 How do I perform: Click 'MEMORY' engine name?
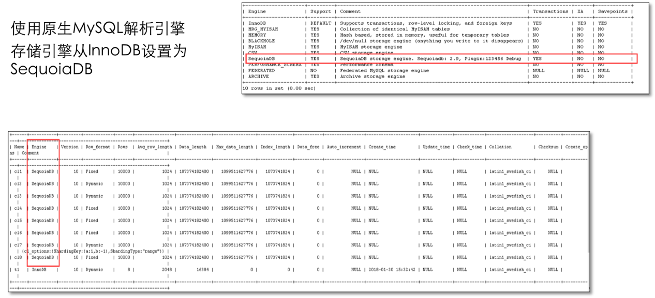coord(257,35)
